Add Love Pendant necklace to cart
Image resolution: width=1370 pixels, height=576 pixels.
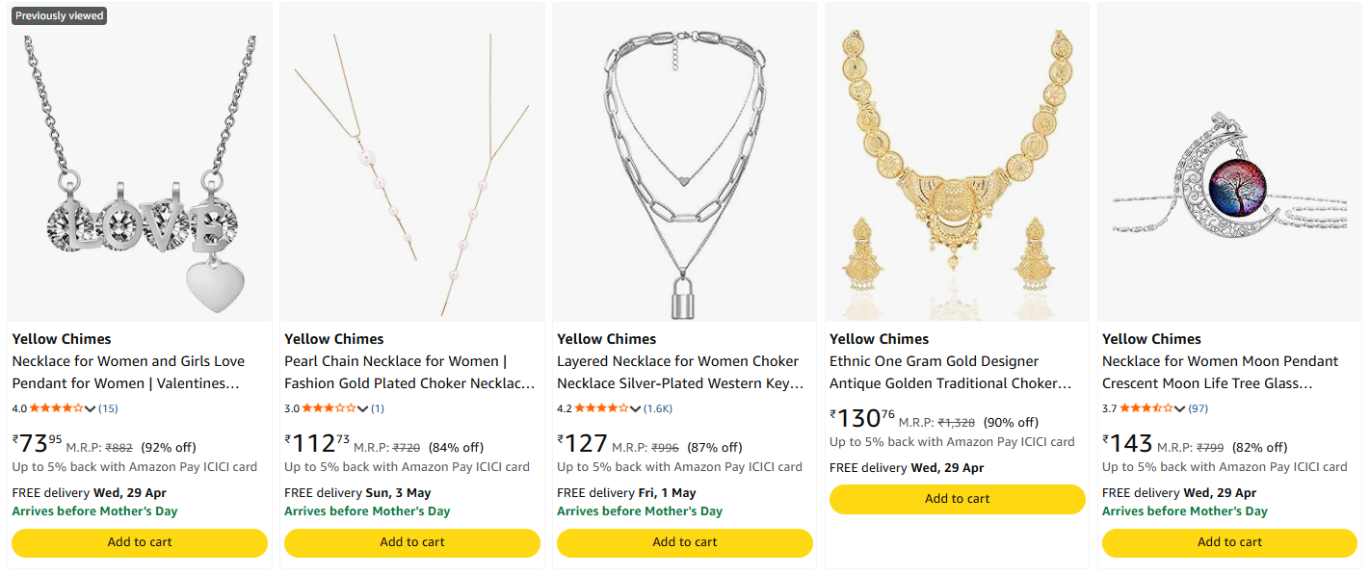coord(139,542)
